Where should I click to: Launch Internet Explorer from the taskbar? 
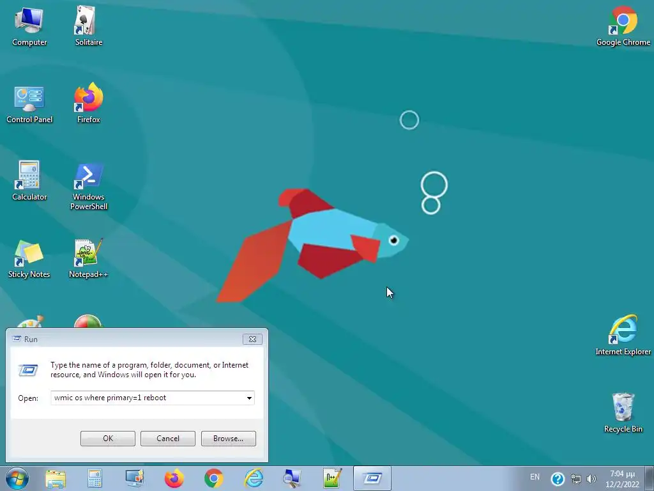pos(253,478)
